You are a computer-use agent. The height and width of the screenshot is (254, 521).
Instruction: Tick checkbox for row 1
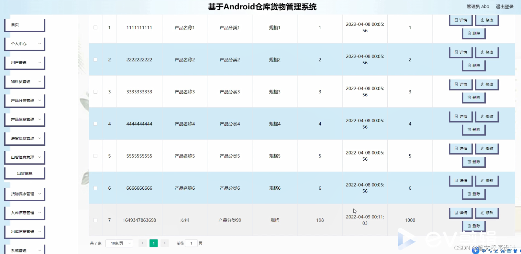pyautogui.click(x=95, y=27)
